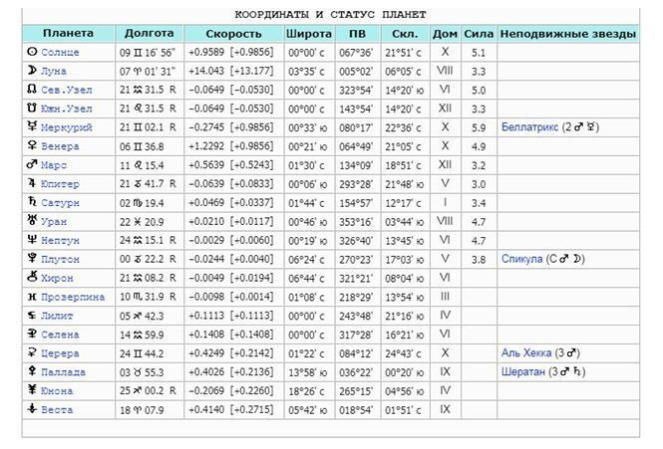Open the Шератан star link
The image size is (663, 449).
(524, 372)
